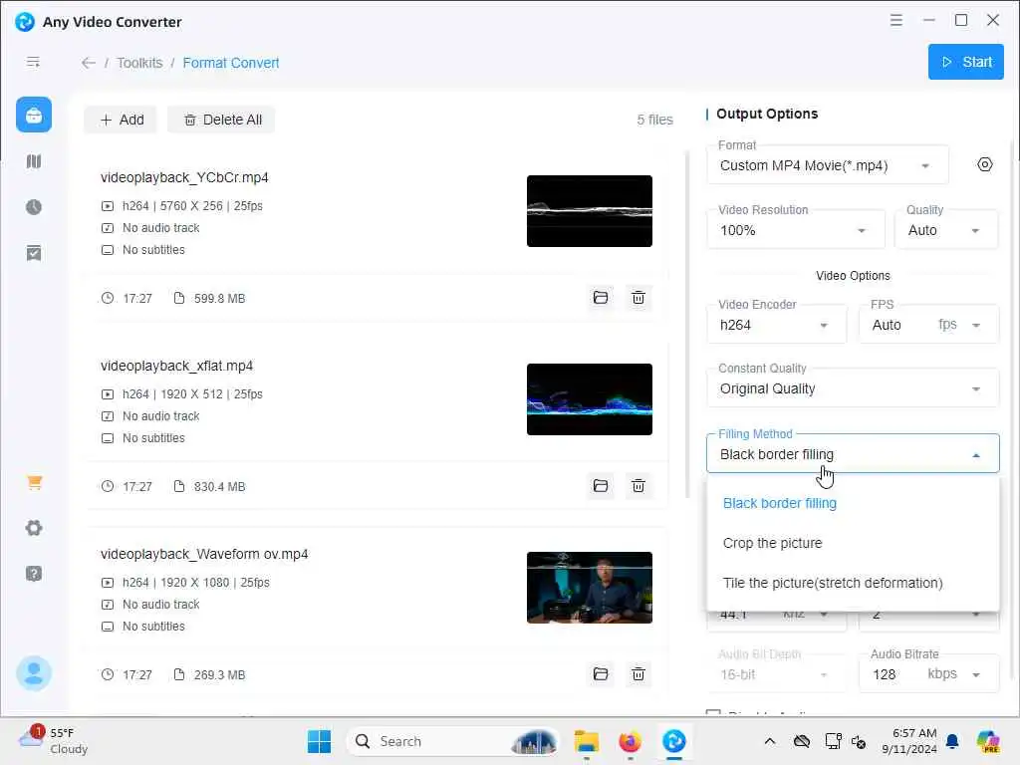Open the Video Resolution 100% dropdown
1020x765 pixels.
click(796, 230)
